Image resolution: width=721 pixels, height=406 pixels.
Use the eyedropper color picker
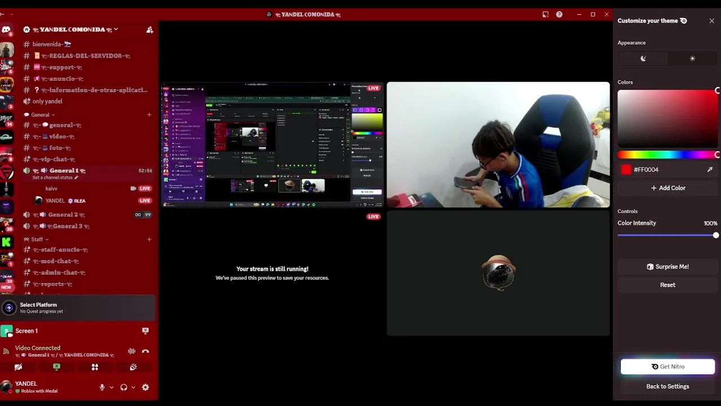(x=710, y=170)
